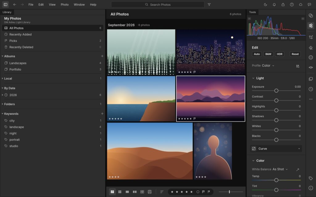Toggle shadow clipping indicator on histogram
The image size is (316, 197).
[249, 18]
